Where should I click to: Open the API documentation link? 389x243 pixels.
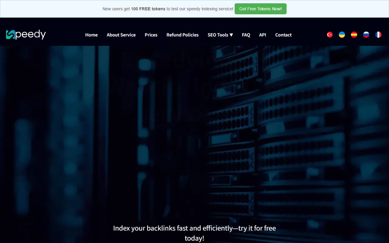(263, 35)
